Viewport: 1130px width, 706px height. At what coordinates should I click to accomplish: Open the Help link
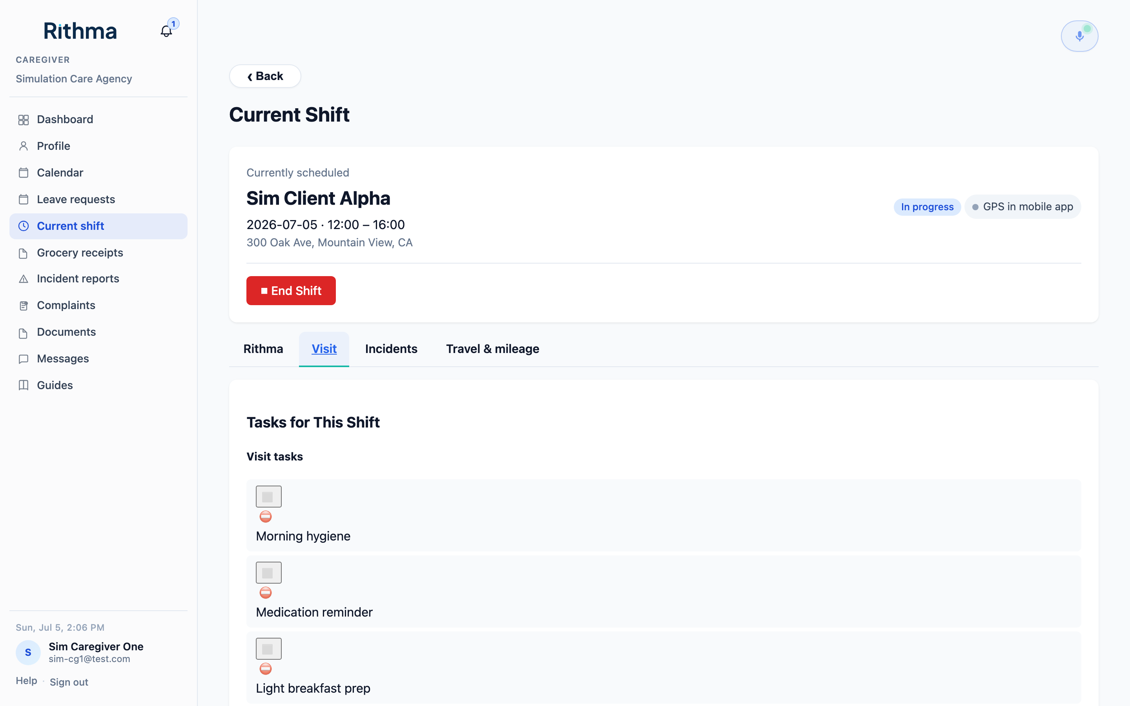(26, 681)
